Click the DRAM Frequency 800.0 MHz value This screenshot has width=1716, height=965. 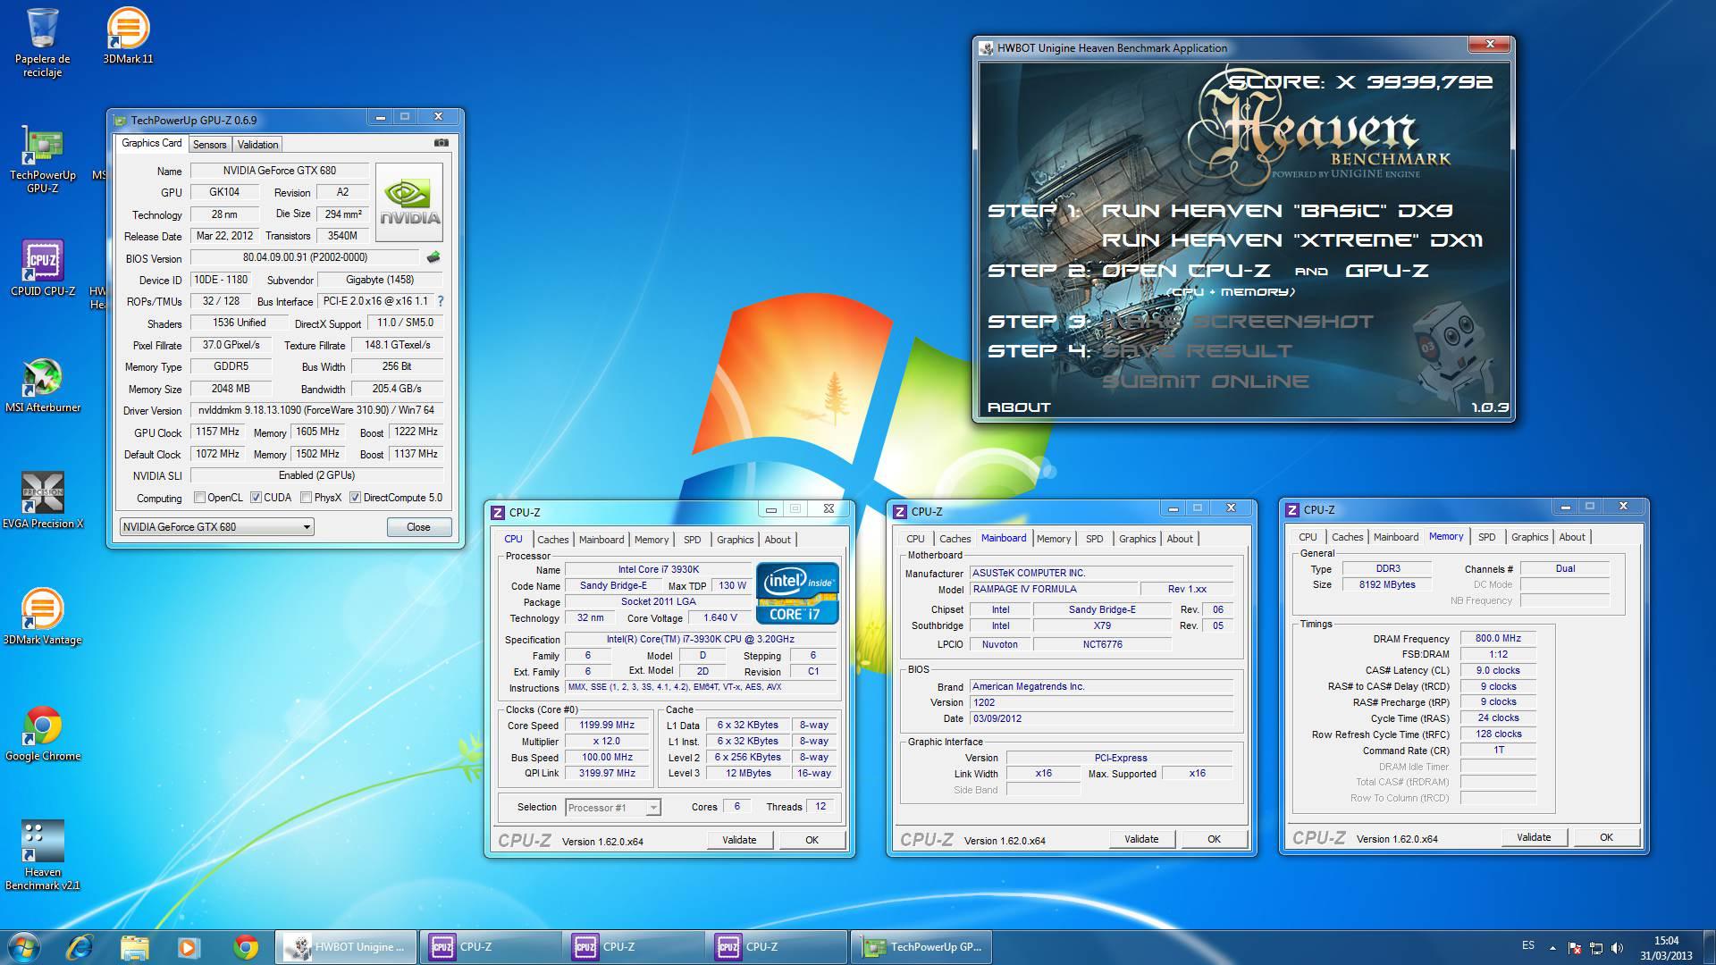coord(1499,639)
